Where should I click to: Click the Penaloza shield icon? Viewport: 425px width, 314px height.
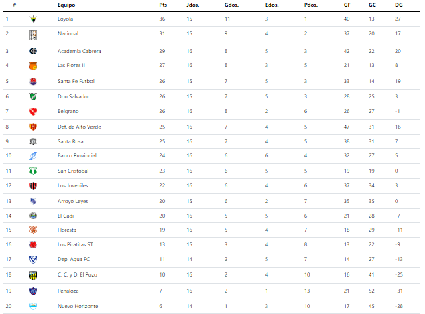coord(33,291)
